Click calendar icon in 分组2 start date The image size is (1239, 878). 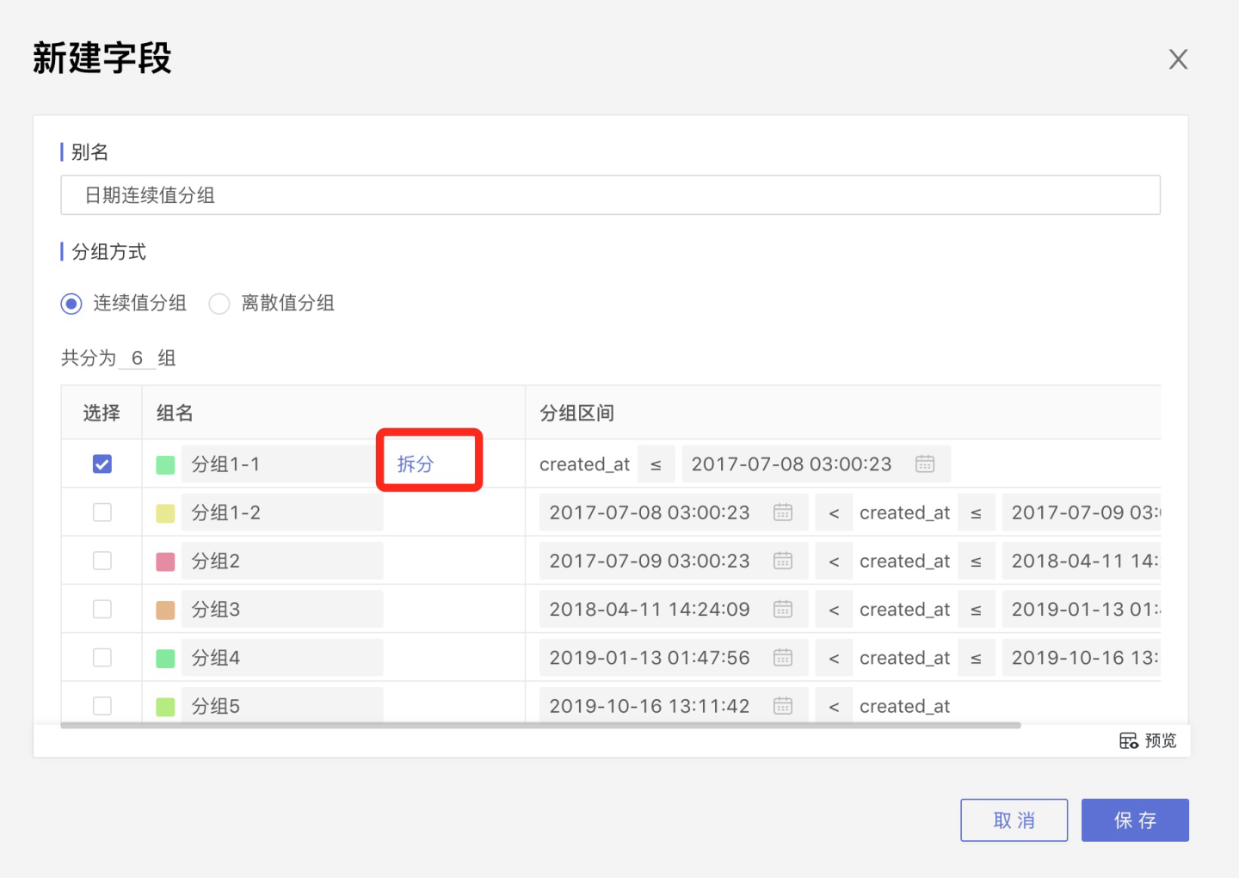[783, 561]
